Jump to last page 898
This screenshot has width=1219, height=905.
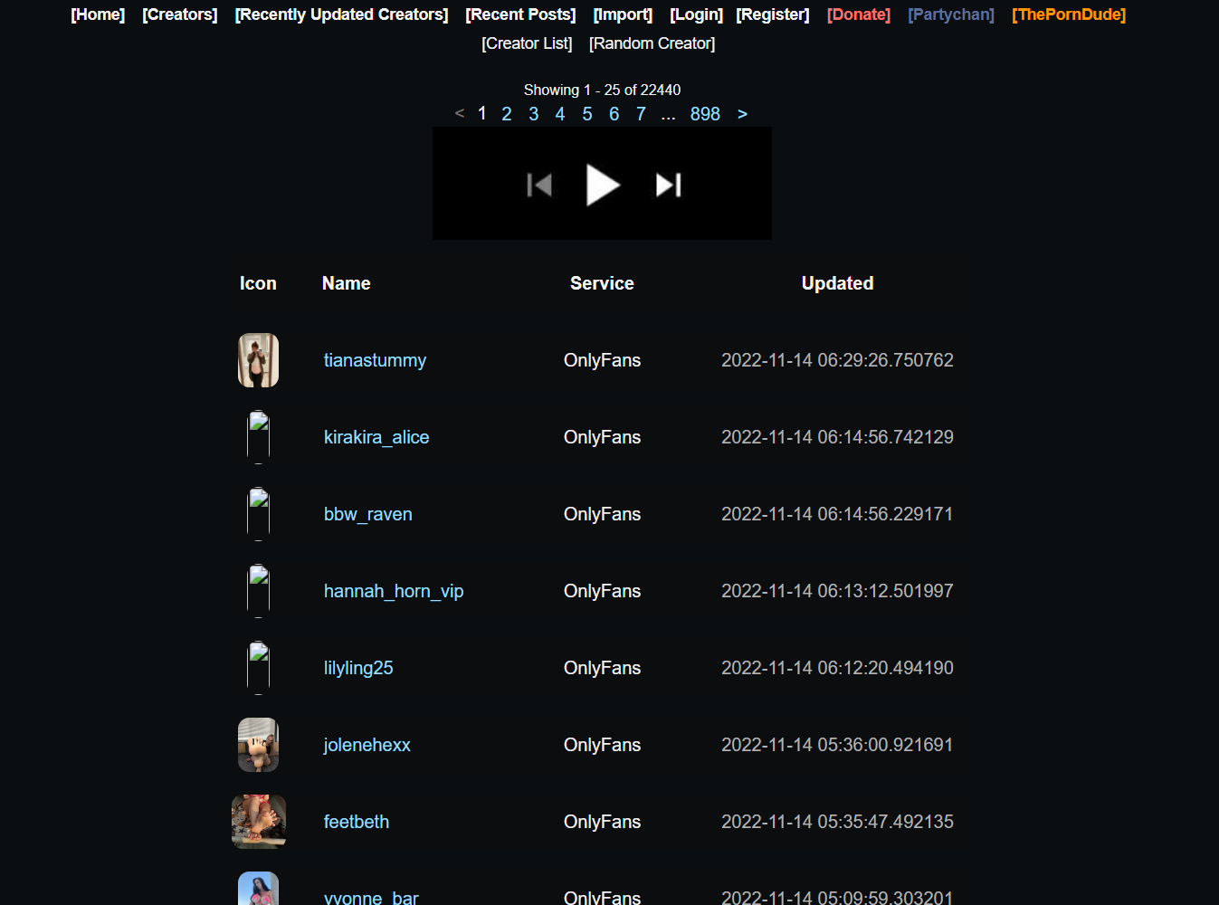click(x=705, y=114)
